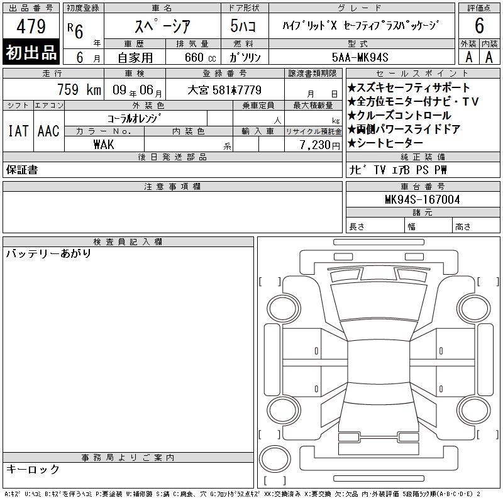Select the A grade under 外装

coord(468,57)
